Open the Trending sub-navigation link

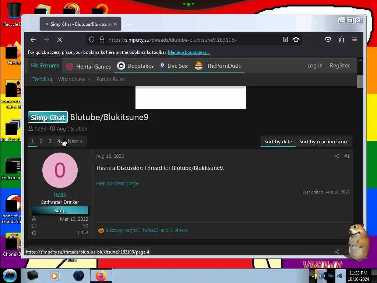42,80
